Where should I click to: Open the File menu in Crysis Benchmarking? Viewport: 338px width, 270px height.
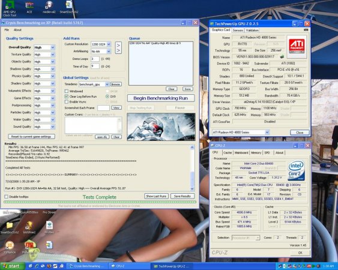[7, 30]
